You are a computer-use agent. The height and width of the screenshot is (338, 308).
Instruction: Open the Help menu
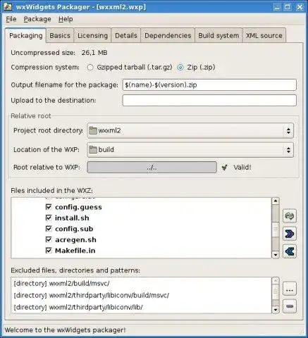tap(66, 19)
